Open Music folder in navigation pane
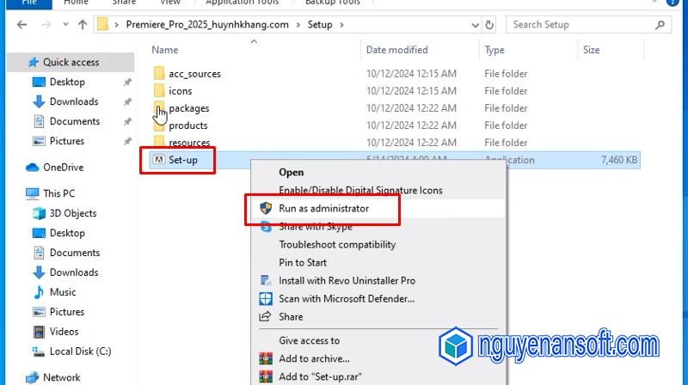 [63, 292]
